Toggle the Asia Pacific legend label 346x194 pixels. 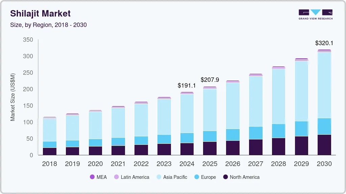[x=175, y=177]
